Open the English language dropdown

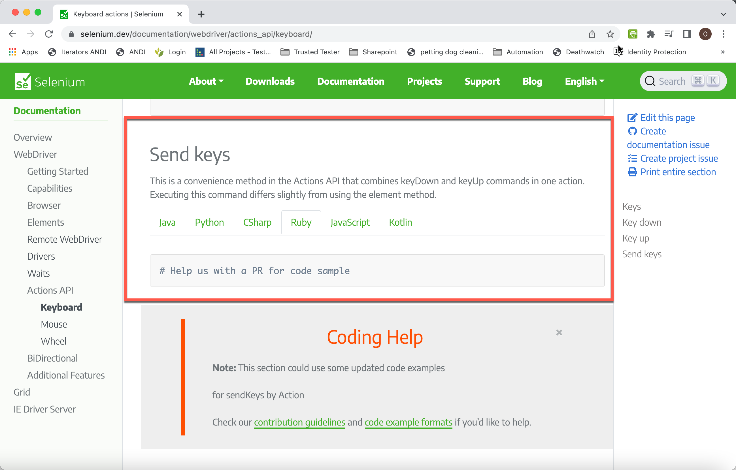click(584, 81)
